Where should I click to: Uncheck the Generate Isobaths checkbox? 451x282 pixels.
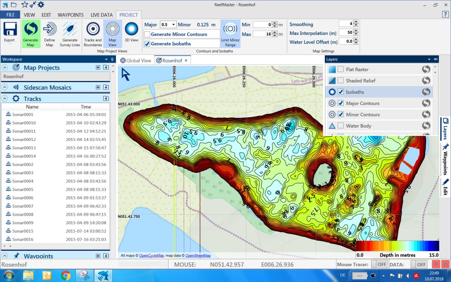[147, 44]
